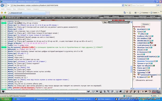
Task: Click the send message arrow icon
Action: pyautogui.click(x=88, y=92)
